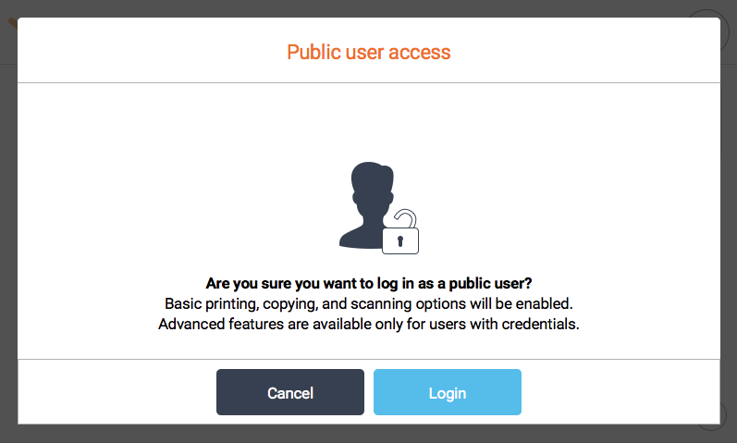Click the blank dialog area above the user icon
The height and width of the screenshot is (443, 737).
[368, 120]
